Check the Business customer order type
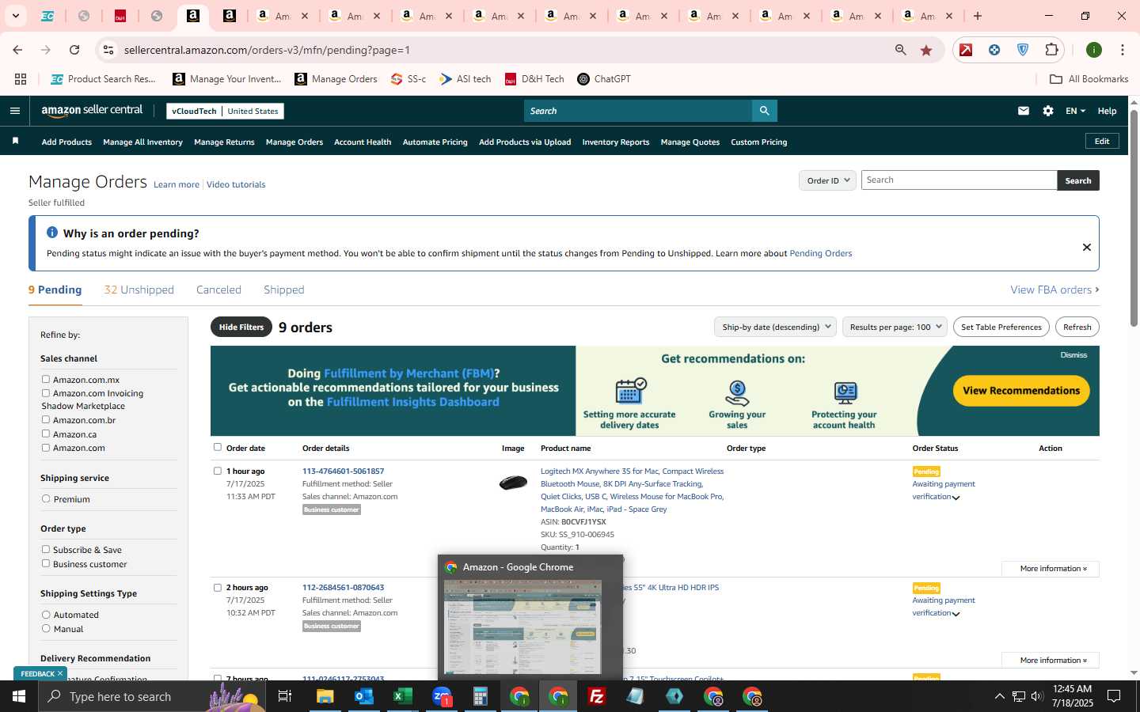Screen dimensions: 1140x712 pos(46,564)
